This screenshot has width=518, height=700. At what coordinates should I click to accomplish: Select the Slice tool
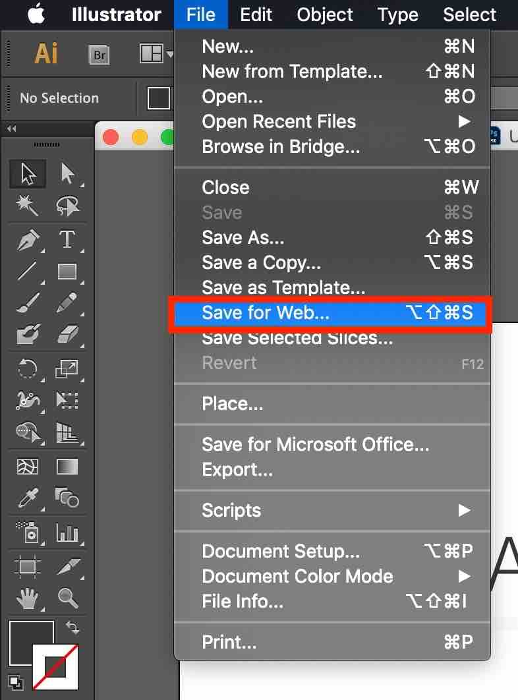click(67, 566)
